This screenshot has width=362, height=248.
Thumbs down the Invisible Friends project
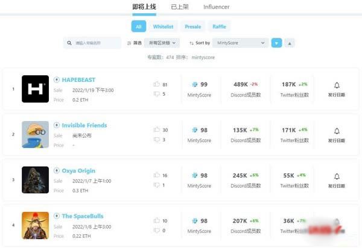(x=157, y=140)
